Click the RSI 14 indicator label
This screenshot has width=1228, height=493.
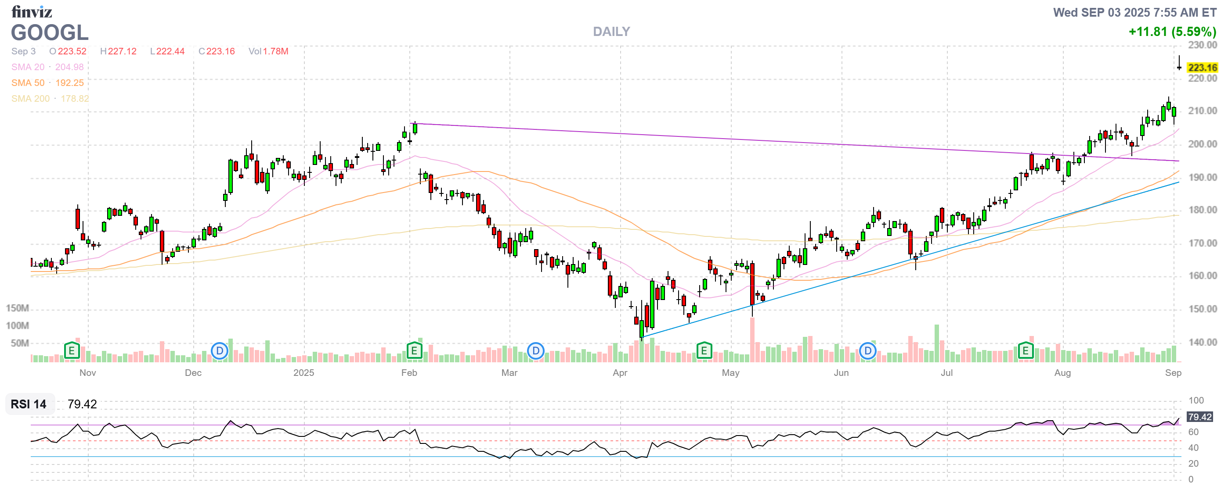pyautogui.click(x=29, y=404)
